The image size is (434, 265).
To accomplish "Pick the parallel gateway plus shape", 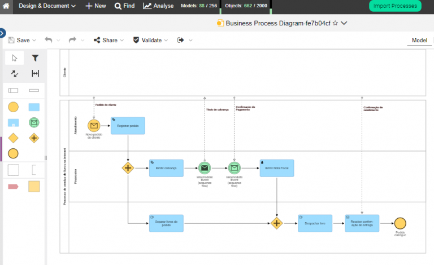I will tap(34, 138).
